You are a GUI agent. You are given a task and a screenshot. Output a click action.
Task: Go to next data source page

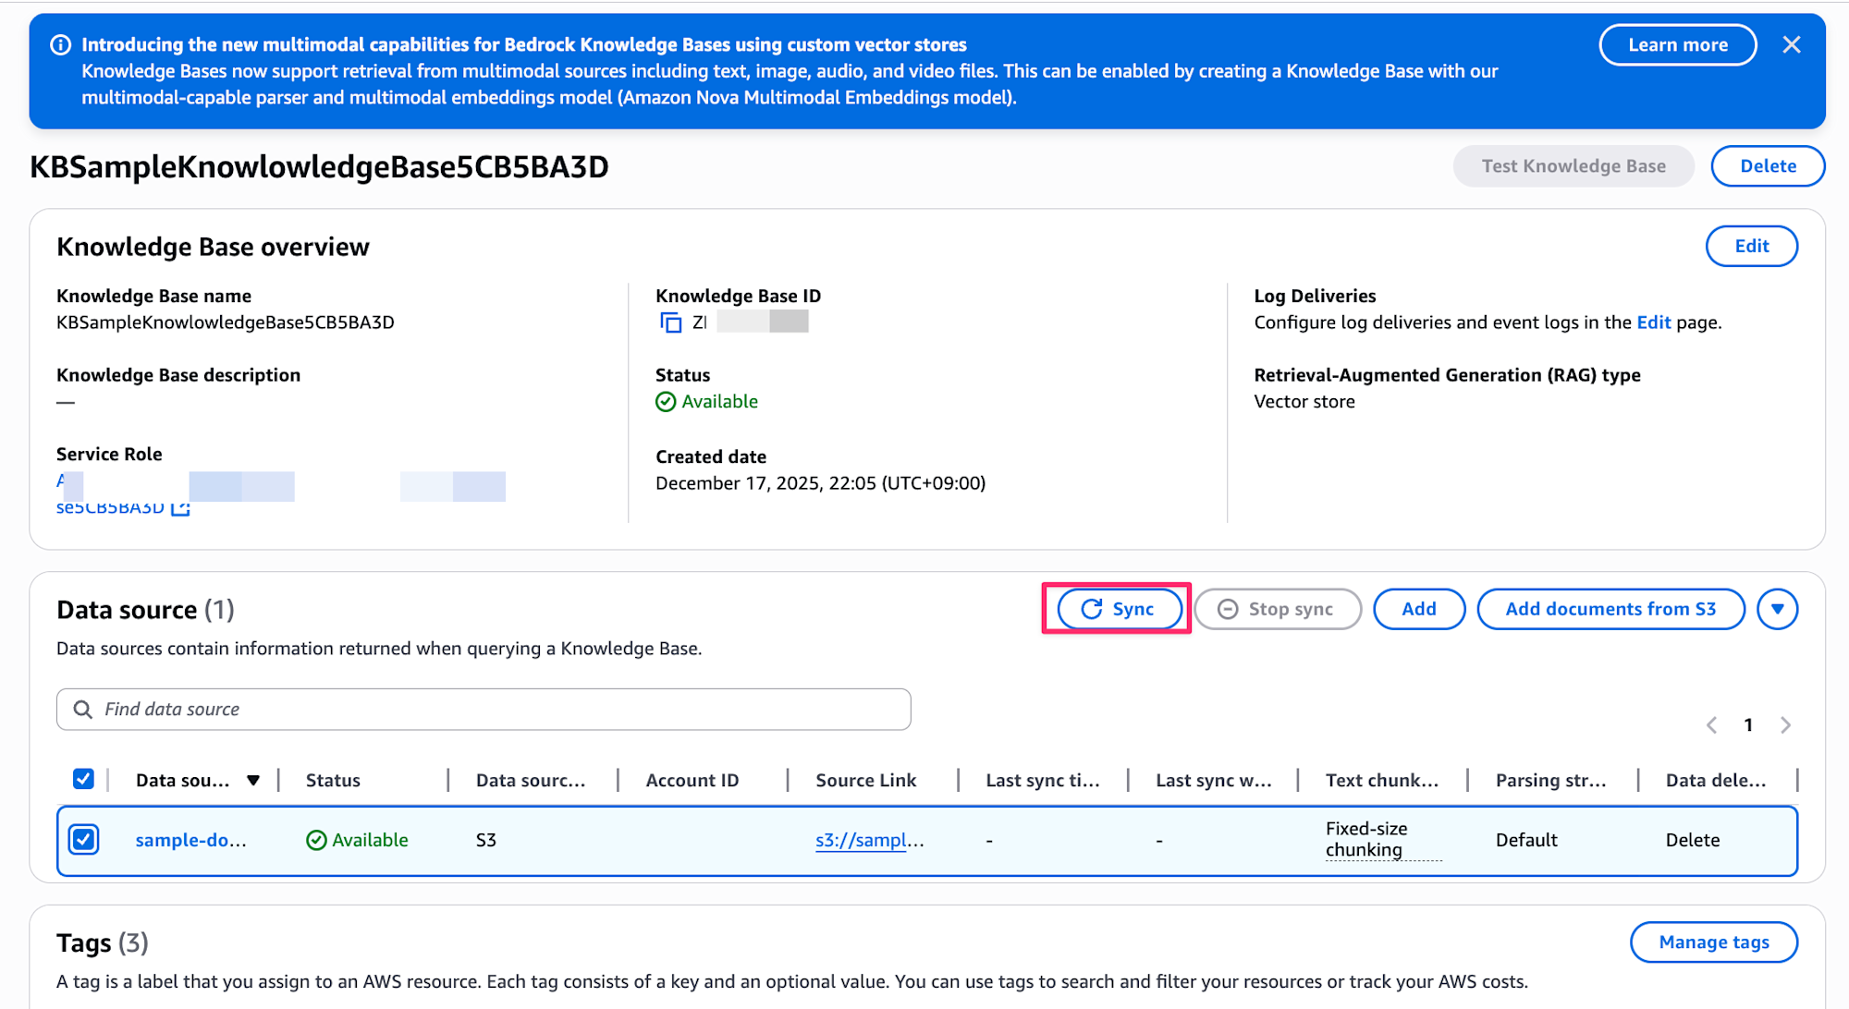[1785, 725]
